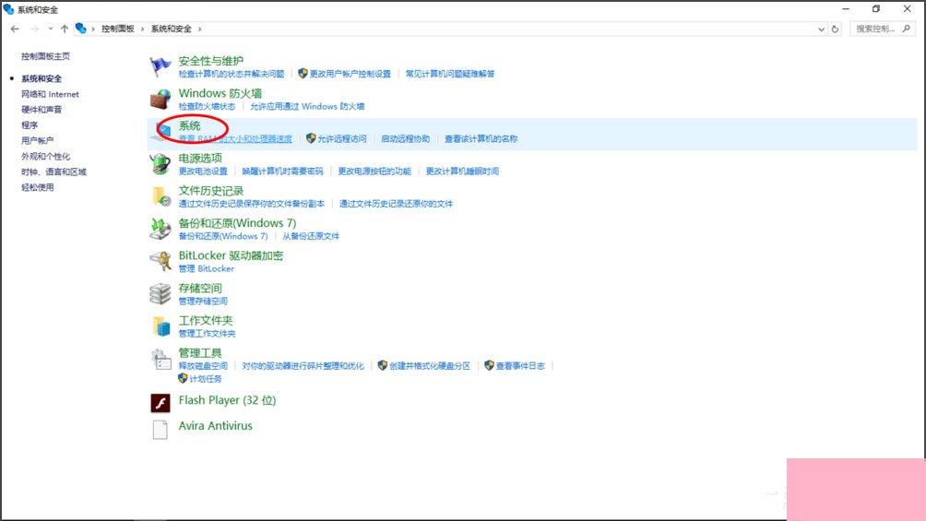Expand chevron after 系统和安全 breadcrumb
The height and width of the screenshot is (521, 926).
pyautogui.click(x=199, y=29)
